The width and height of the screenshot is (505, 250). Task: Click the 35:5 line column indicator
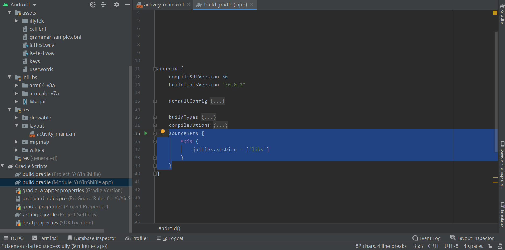[x=418, y=246]
